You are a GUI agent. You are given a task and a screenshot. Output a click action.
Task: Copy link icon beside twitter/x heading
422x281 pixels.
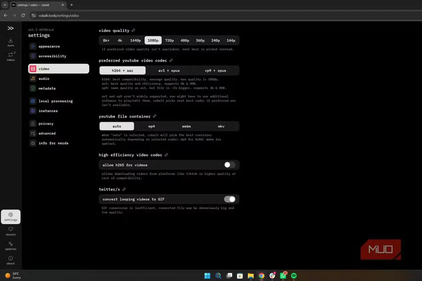(x=124, y=189)
